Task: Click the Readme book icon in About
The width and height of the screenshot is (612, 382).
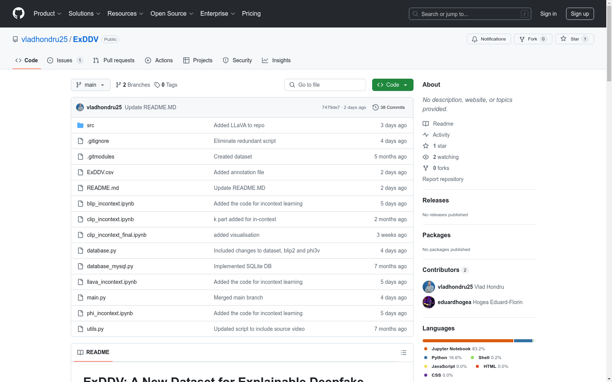Action: coord(426,124)
